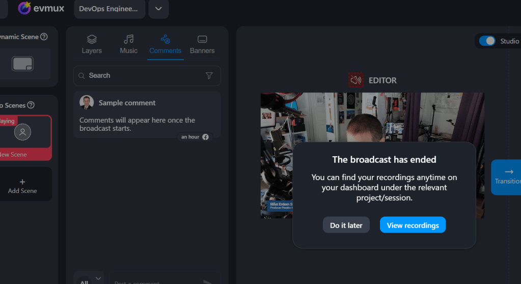Click the search magnifier icon

pos(81,76)
